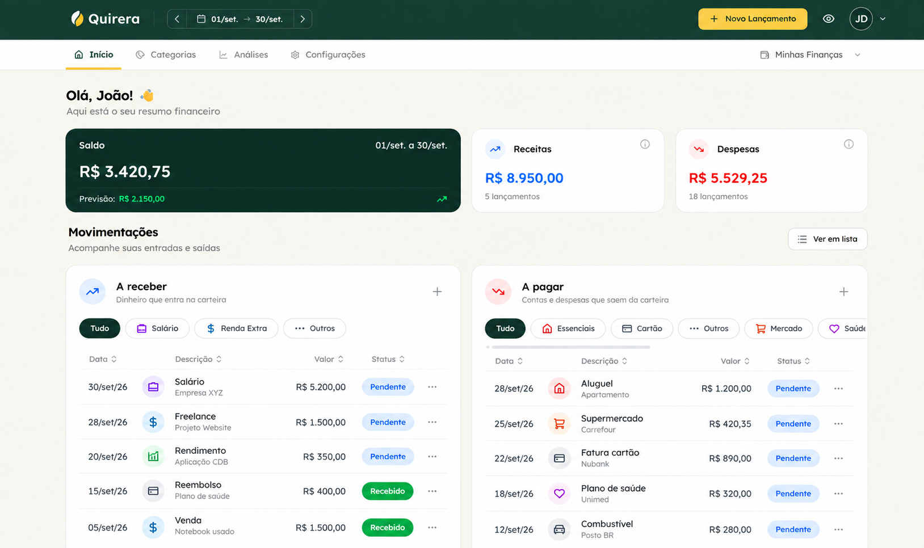Screen dimensions: 924x548
Task: Toggle values visibility with the eye icon
Action: 829,19
